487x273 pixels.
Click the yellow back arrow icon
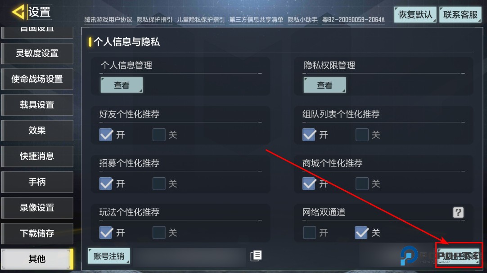tap(18, 12)
